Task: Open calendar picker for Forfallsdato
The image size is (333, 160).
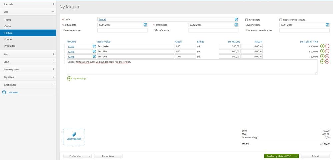Action: tap(236, 25)
